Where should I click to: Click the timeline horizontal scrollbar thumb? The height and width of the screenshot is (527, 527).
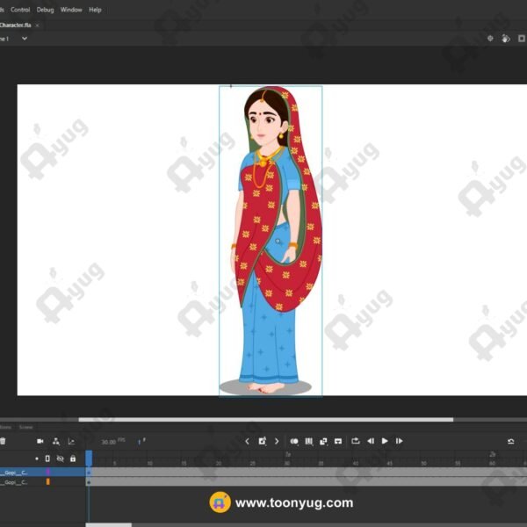pos(109,525)
